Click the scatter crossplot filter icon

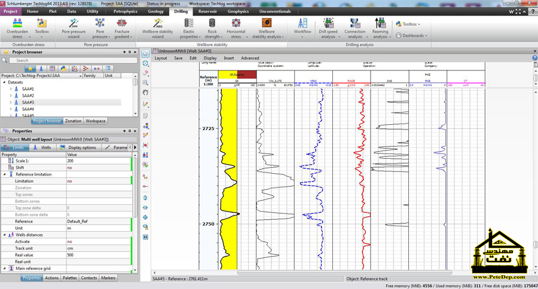tap(75, 69)
